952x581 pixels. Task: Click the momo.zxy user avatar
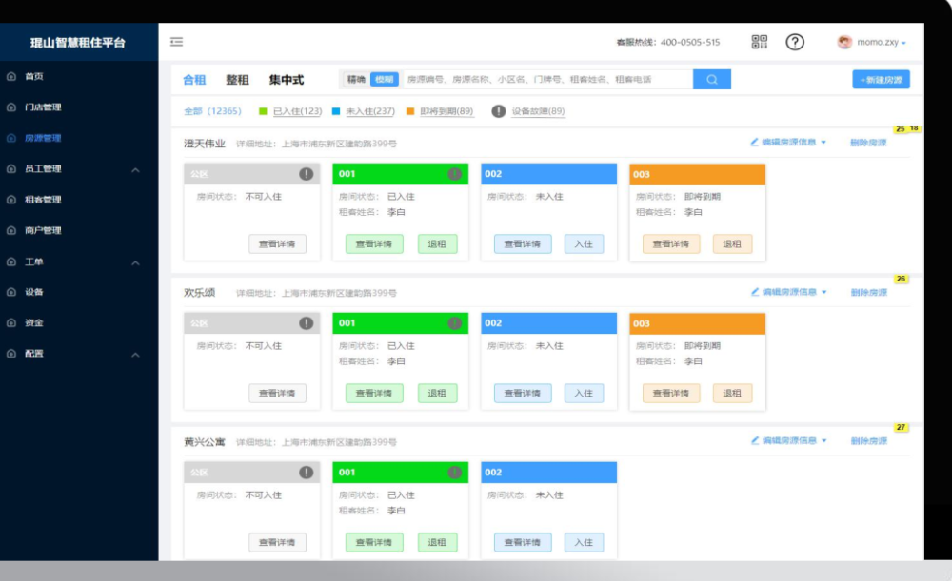click(x=844, y=42)
